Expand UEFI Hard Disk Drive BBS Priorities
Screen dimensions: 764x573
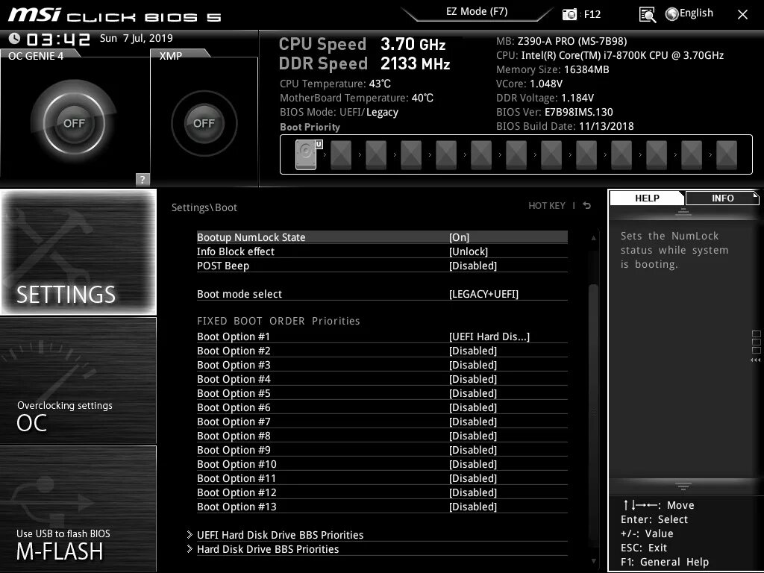[281, 535]
